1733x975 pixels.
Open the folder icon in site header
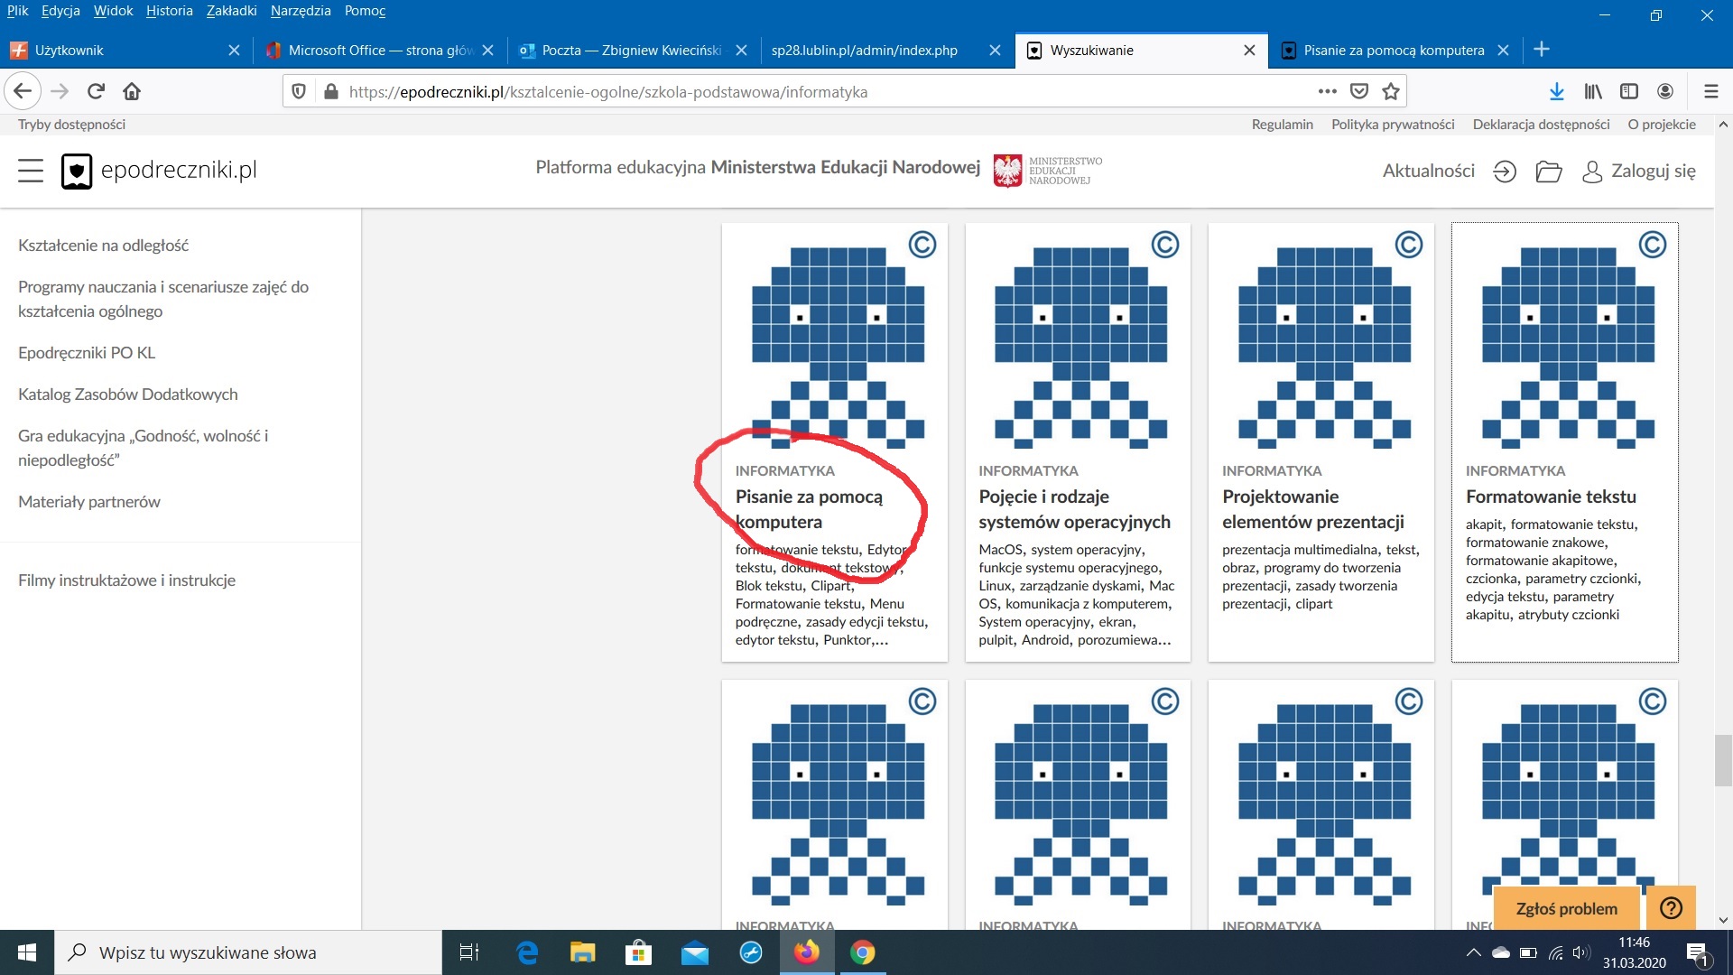coord(1549,172)
